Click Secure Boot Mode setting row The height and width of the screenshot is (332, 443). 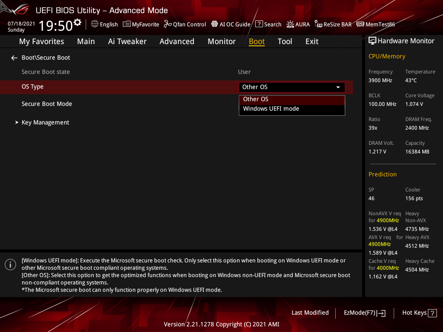pos(47,104)
